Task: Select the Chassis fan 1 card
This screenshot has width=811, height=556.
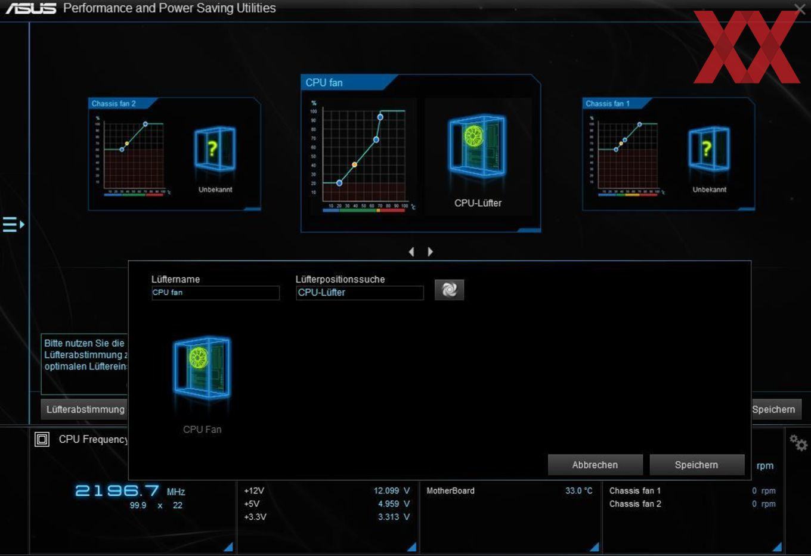Action: pos(668,154)
